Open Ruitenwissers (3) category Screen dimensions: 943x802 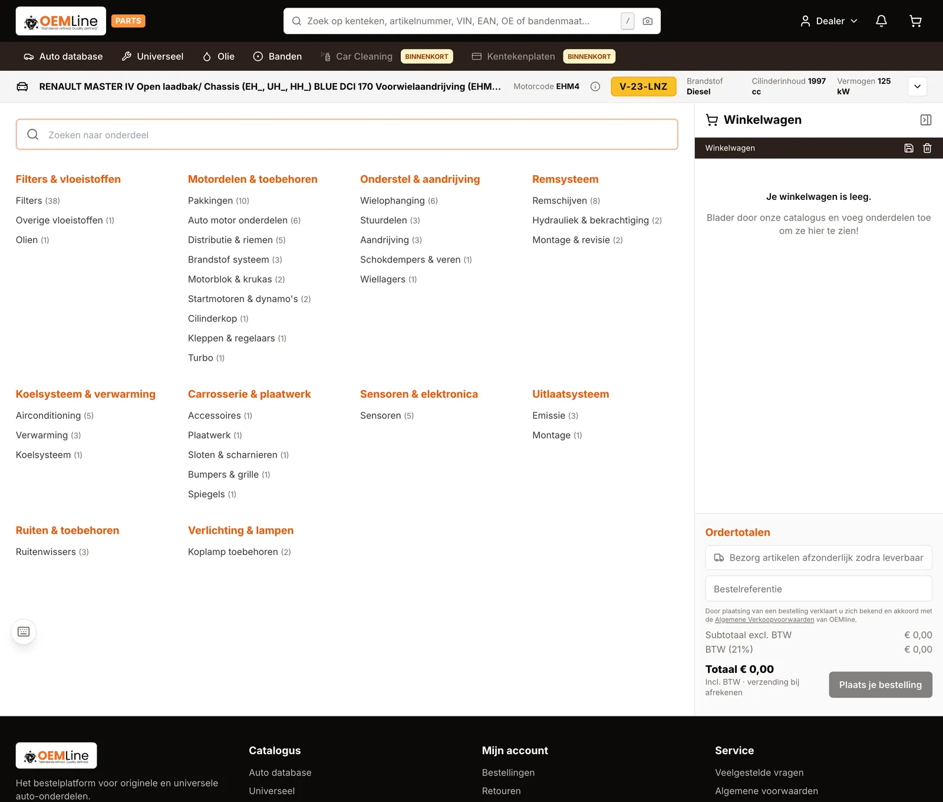(x=52, y=552)
